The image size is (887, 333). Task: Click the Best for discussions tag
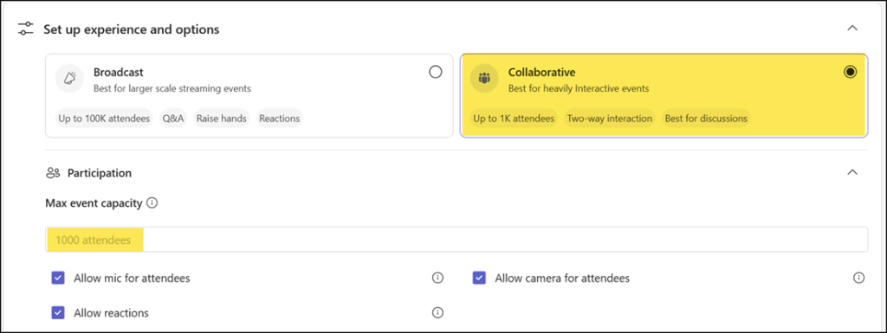pyautogui.click(x=706, y=118)
